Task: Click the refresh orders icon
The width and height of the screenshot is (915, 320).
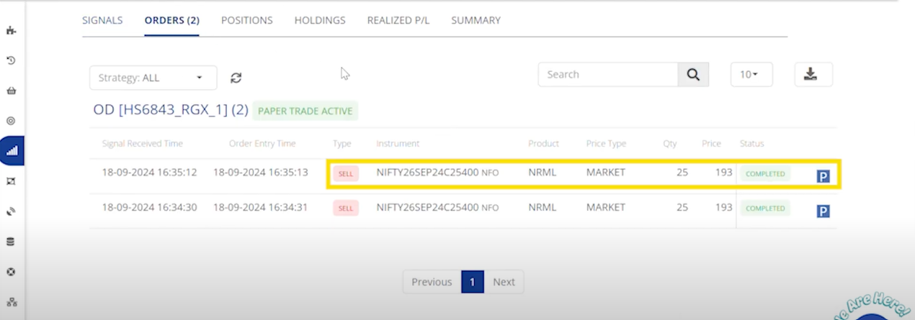Action: 236,78
